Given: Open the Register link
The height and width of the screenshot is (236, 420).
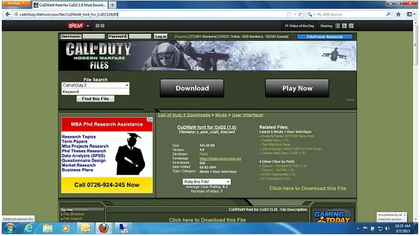Looking at the screenshot, I should 182,37.
